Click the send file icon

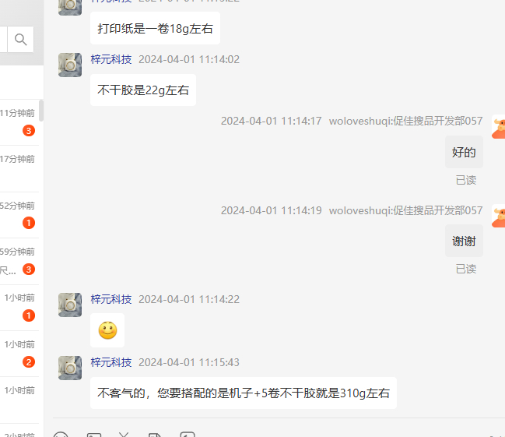tap(155, 435)
